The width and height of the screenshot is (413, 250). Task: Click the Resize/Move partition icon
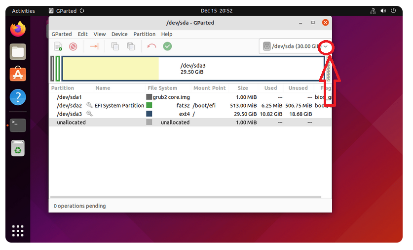94,46
